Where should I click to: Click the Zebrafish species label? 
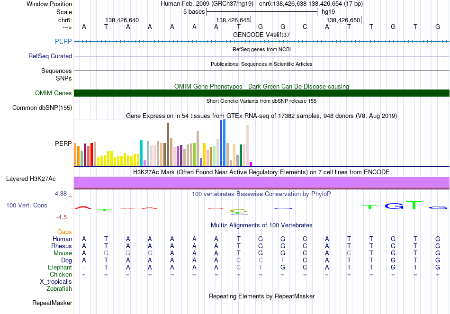coord(59,289)
